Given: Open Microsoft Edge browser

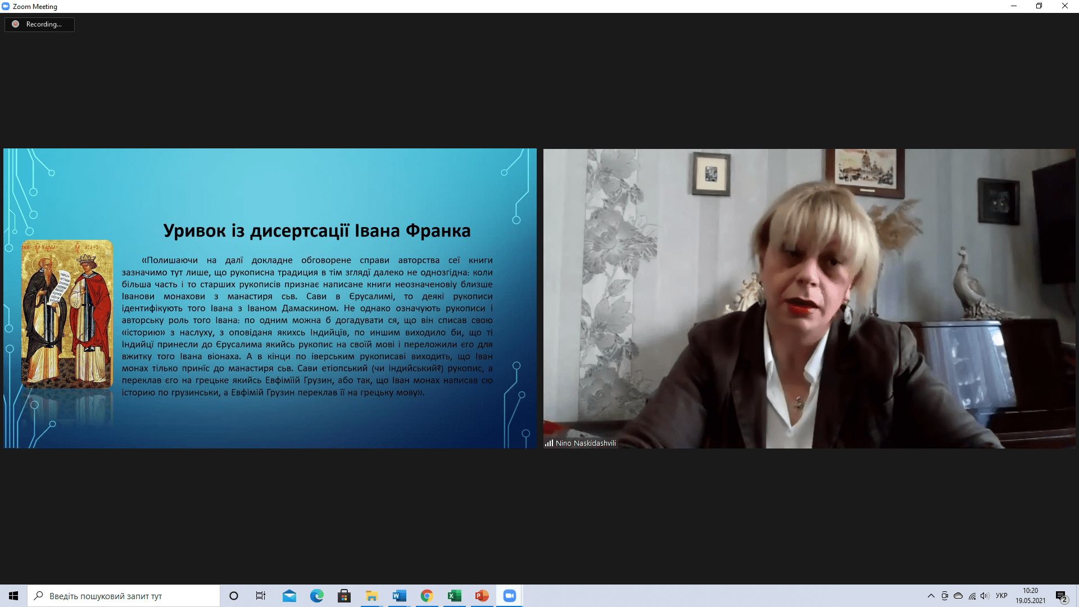Looking at the screenshot, I should tap(317, 596).
